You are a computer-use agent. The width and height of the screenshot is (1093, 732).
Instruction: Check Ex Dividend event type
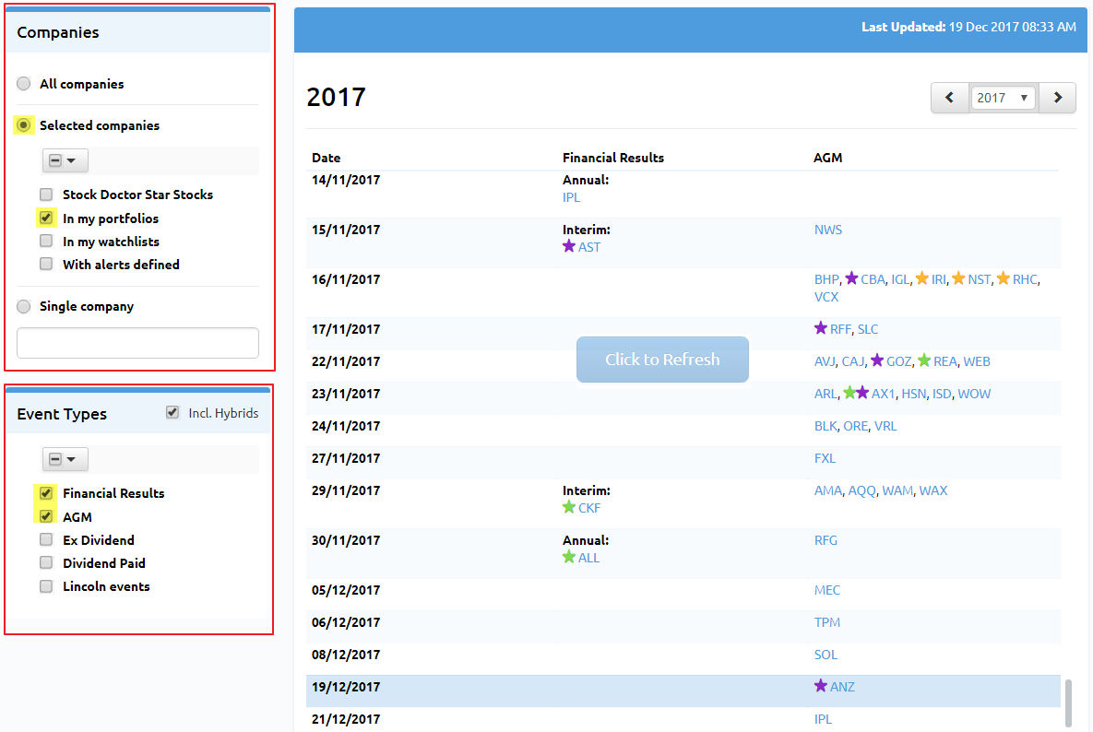[46, 539]
